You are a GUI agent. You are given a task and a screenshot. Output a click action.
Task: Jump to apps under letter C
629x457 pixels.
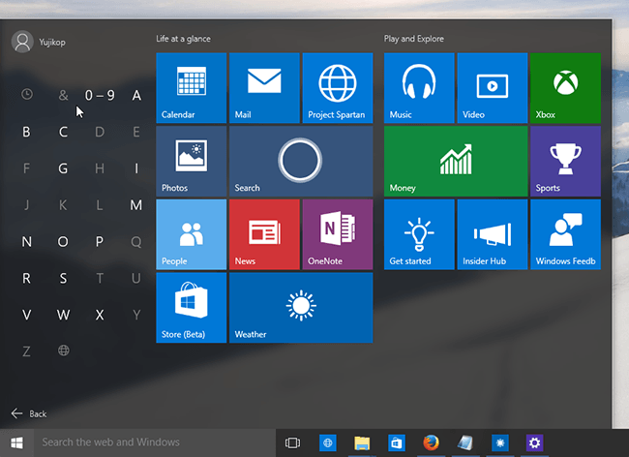pos(63,132)
